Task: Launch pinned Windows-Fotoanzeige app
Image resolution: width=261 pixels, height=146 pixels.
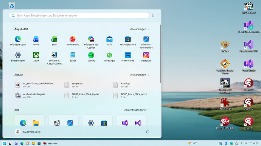Action: point(146,42)
